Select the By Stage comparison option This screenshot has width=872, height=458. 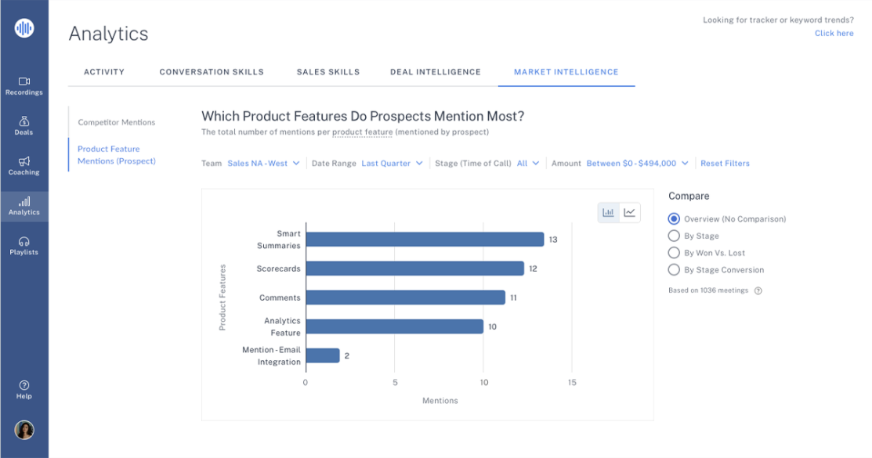coord(673,236)
